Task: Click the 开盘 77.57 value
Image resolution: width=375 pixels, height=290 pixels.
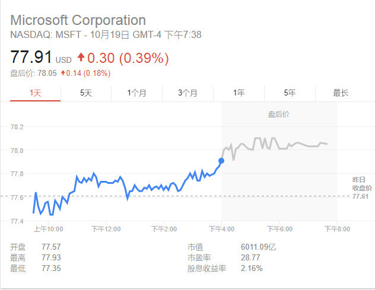Action: [x=51, y=247]
